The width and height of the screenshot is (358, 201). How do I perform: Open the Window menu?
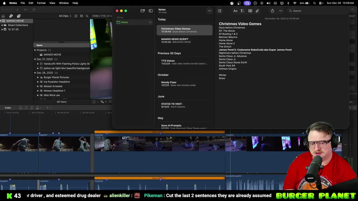64,3
